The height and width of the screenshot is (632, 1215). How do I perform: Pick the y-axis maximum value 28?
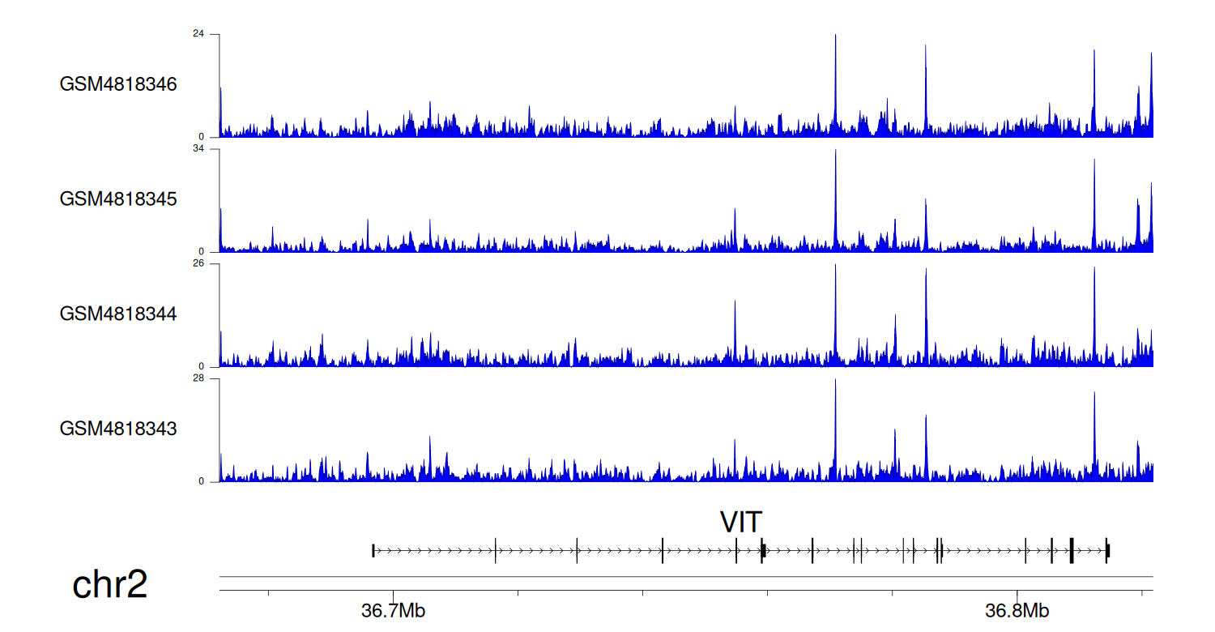tap(198, 378)
